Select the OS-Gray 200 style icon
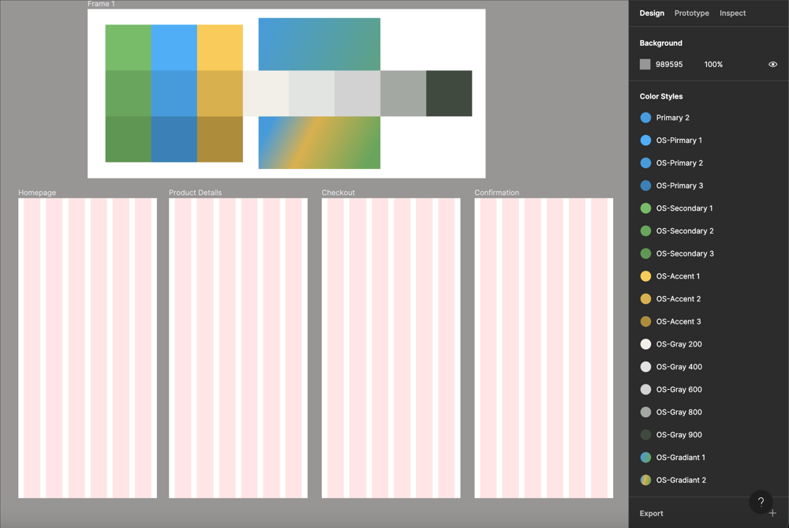 (645, 343)
